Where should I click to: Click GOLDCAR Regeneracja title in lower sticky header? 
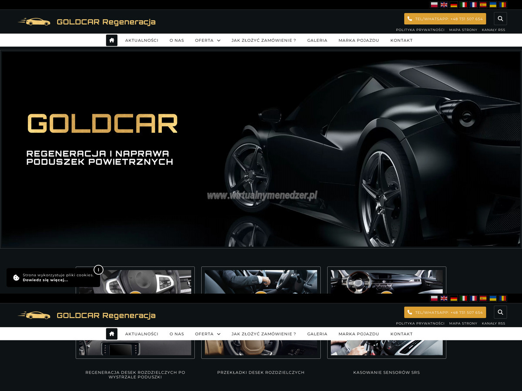(106, 315)
